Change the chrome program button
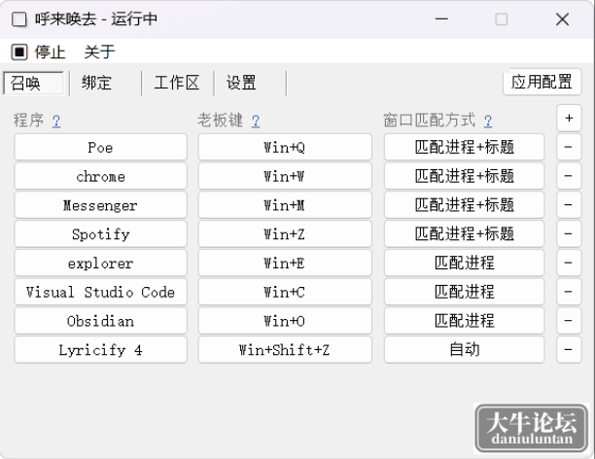The image size is (595, 459). tap(100, 176)
